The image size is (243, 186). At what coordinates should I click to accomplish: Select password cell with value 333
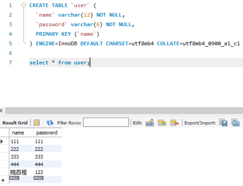(47, 157)
